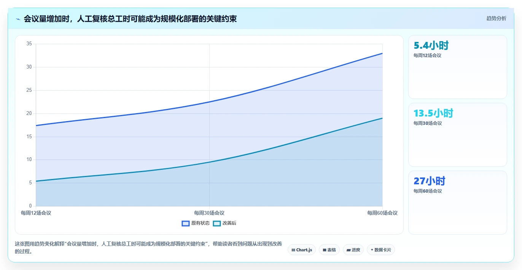Click the chart title heading text
The width and height of the screenshot is (522, 270).
130,19
